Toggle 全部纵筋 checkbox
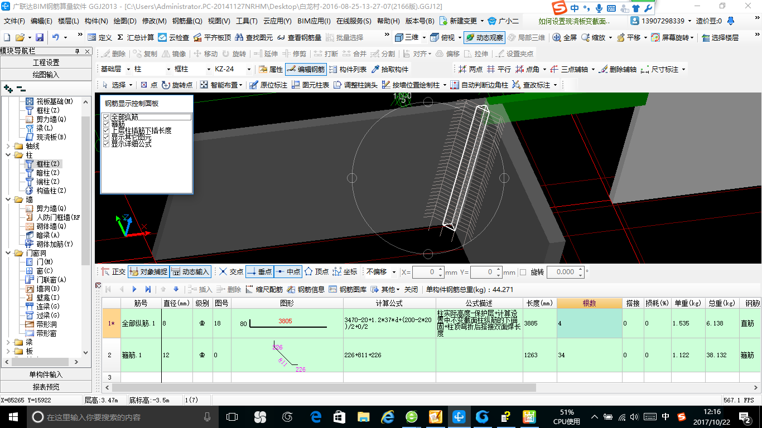 point(107,117)
